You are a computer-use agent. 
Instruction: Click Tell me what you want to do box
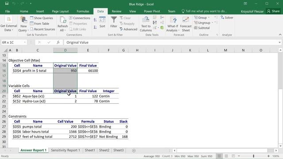click(x=204, y=11)
